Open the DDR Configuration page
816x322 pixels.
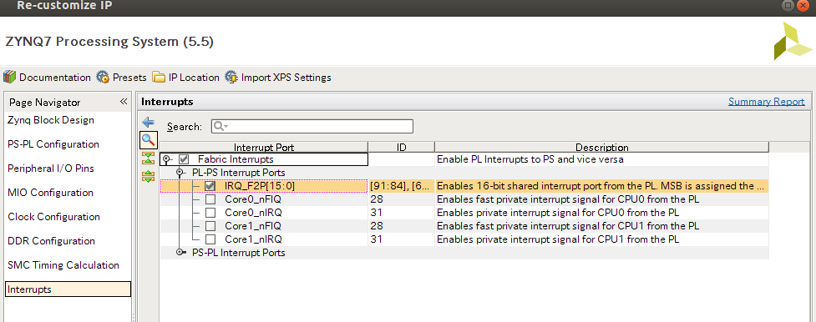point(51,241)
